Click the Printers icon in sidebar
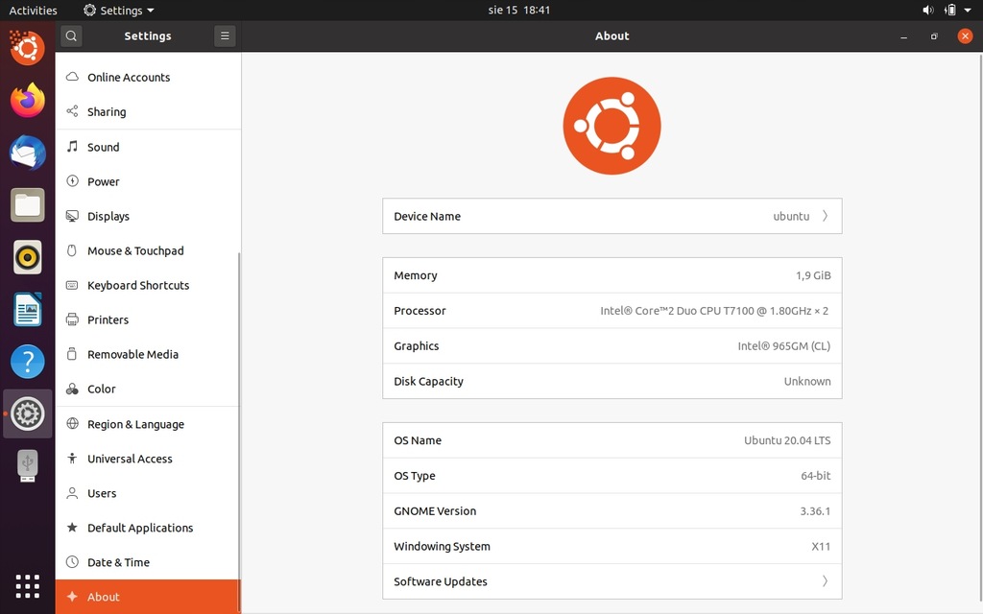983x614 pixels. pos(73,319)
